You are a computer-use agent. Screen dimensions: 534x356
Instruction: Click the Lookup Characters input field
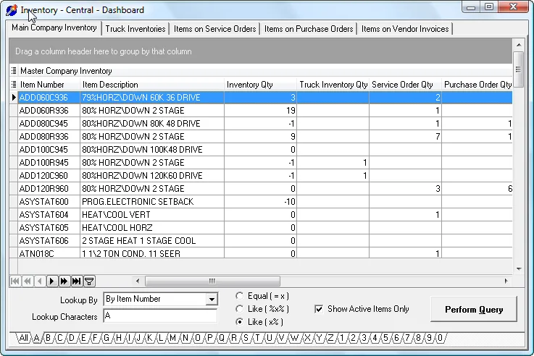click(x=160, y=316)
